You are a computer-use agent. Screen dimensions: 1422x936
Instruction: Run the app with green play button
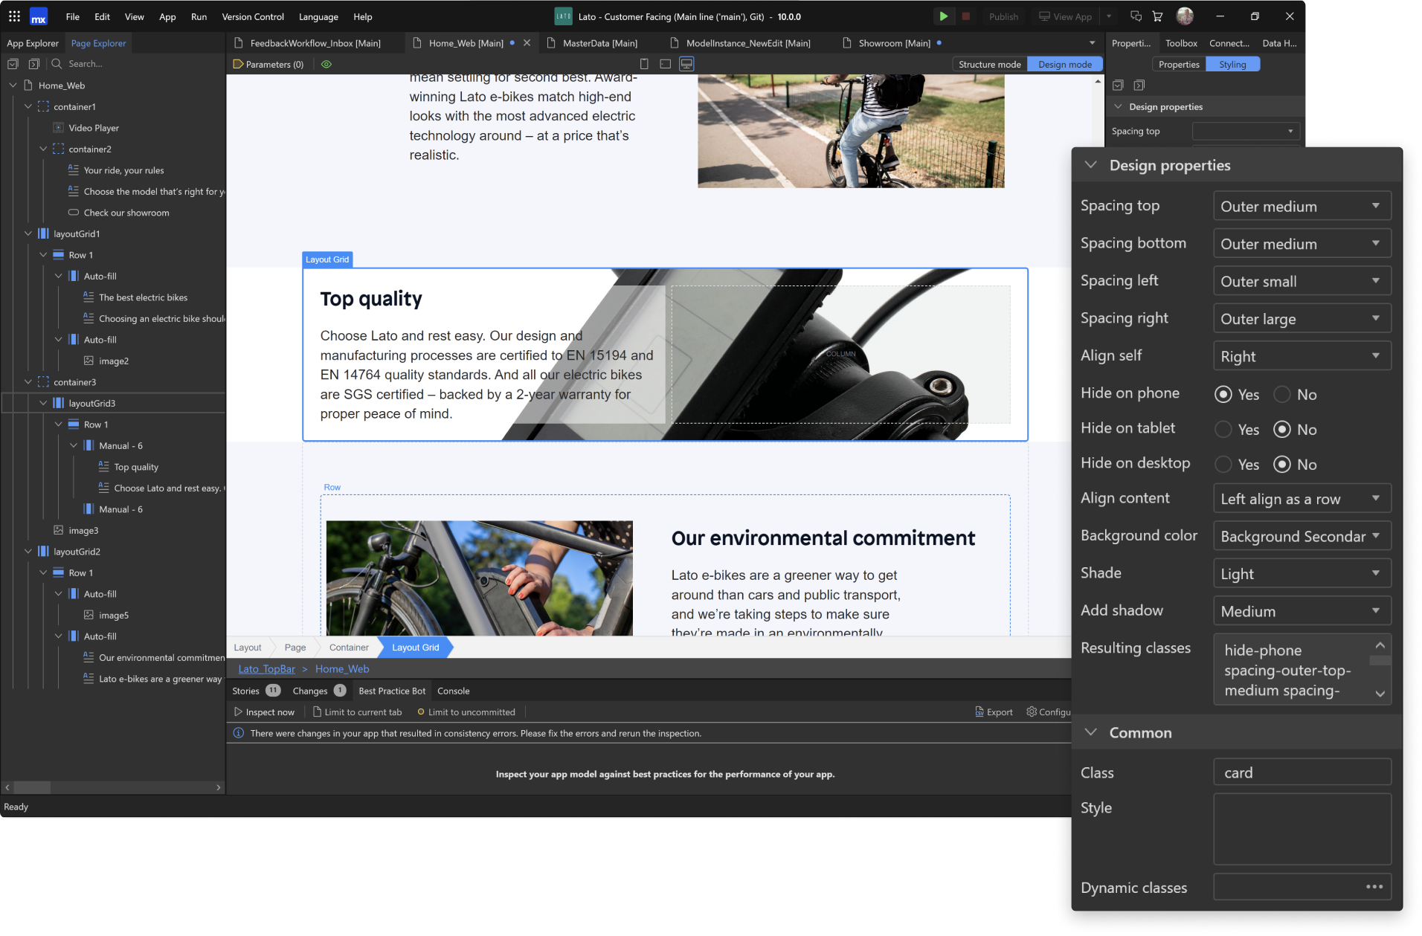(x=943, y=16)
